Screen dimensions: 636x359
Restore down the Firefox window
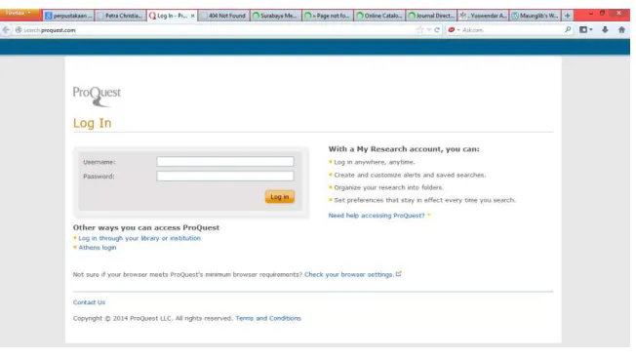602,14
